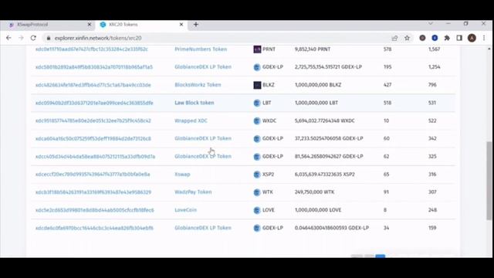The height and width of the screenshot is (278, 494).
Task: Click GDEX-LP icon in 37,233 supply row
Action: 257,139
